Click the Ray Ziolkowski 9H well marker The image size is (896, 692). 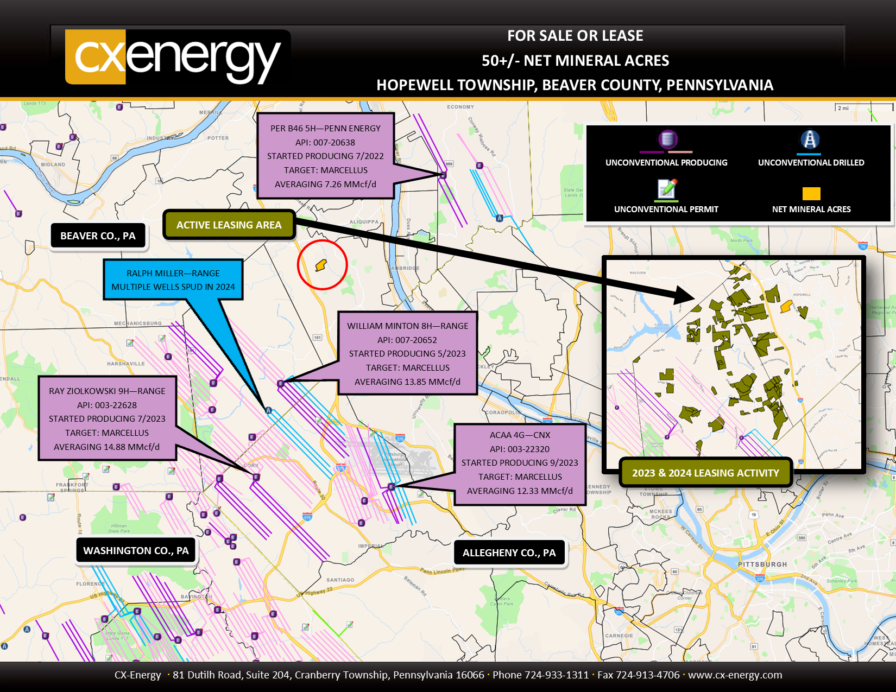256,477
